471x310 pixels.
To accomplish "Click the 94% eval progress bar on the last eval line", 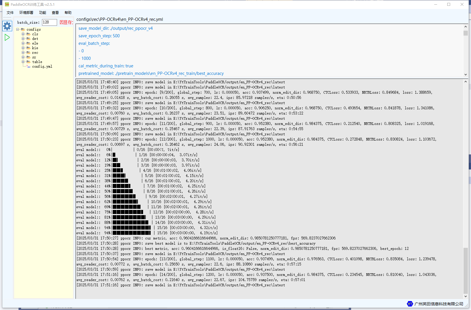I will point(132,233).
